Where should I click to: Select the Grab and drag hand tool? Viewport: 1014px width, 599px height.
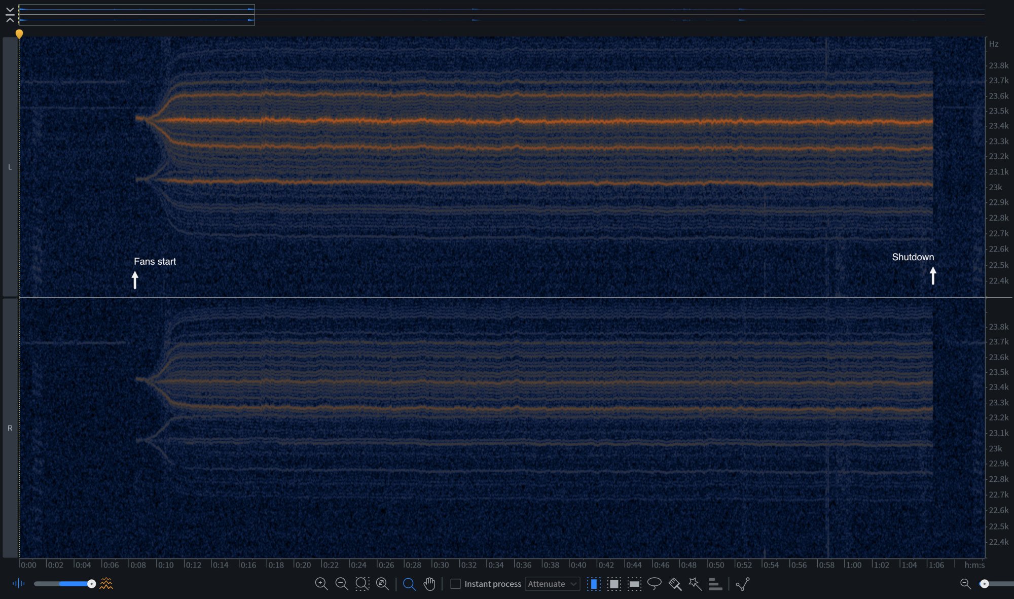pos(429,584)
